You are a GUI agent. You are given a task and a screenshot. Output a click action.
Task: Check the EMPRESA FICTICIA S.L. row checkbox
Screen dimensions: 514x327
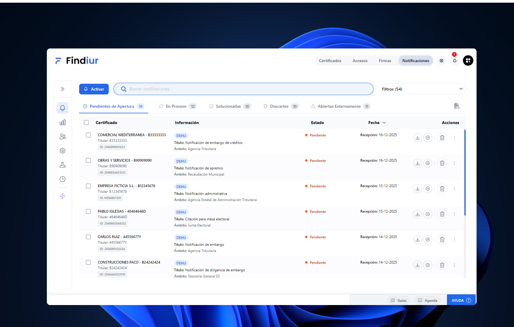point(88,186)
